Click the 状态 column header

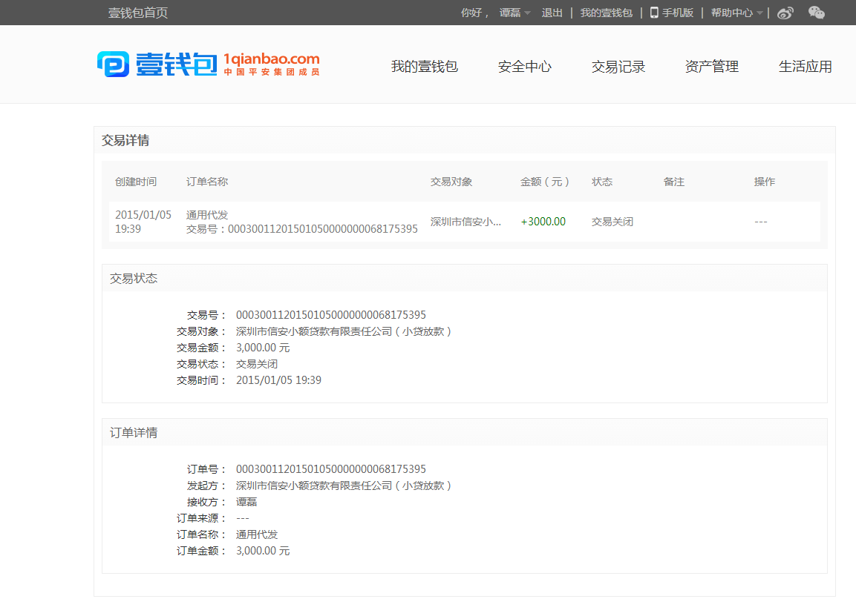tap(602, 182)
